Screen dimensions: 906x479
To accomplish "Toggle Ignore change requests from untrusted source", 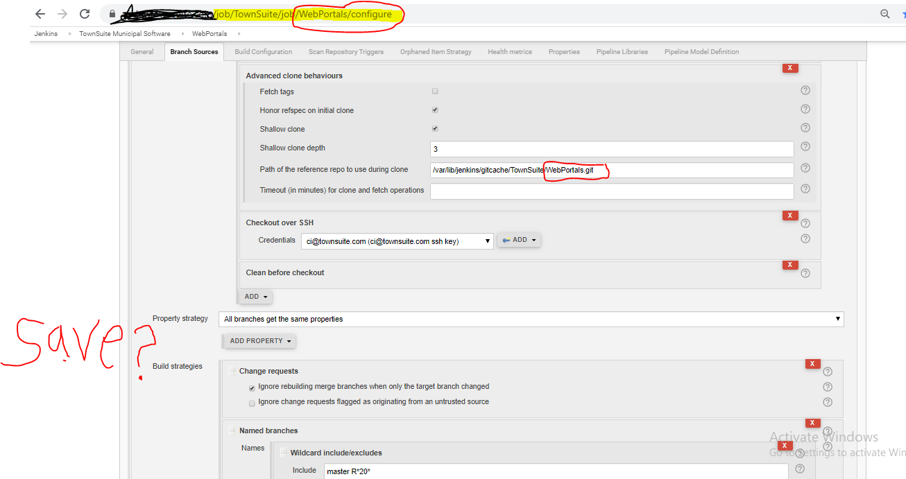I will (252, 403).
